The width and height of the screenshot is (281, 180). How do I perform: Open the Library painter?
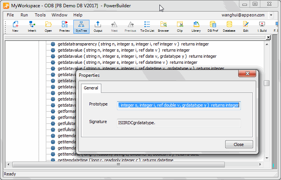[196, 26]
